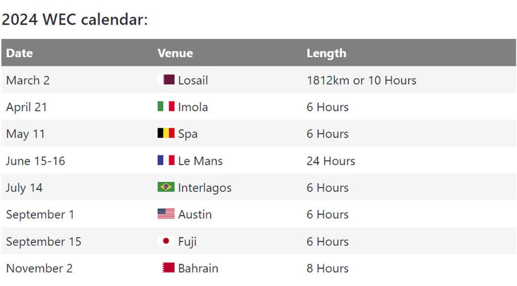Image resolution: width=517 pixels, height=286 pixels.
Task: Select the Venue column header
Action: (x=175, y=53)
